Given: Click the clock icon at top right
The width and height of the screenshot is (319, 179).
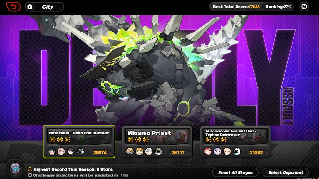Looking at the screenshot, I should [x=304, y=7].
